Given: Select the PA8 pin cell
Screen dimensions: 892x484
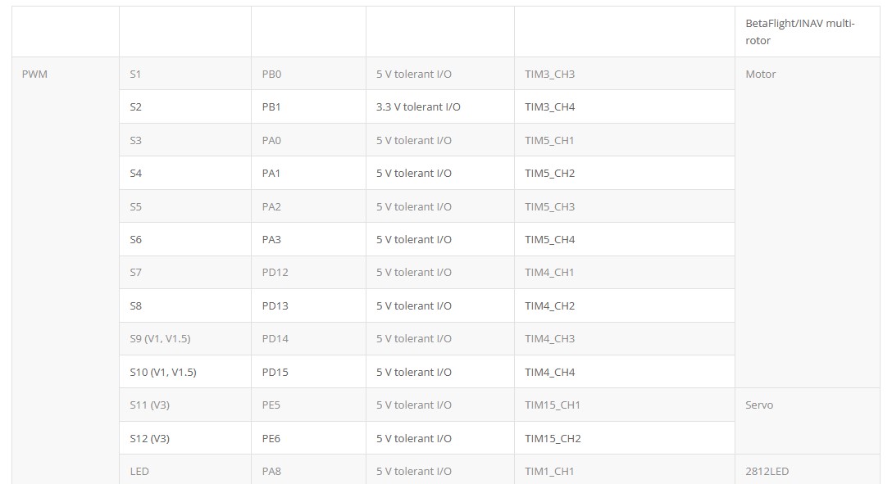Looking at the screenshot, I should pos(309,469).
